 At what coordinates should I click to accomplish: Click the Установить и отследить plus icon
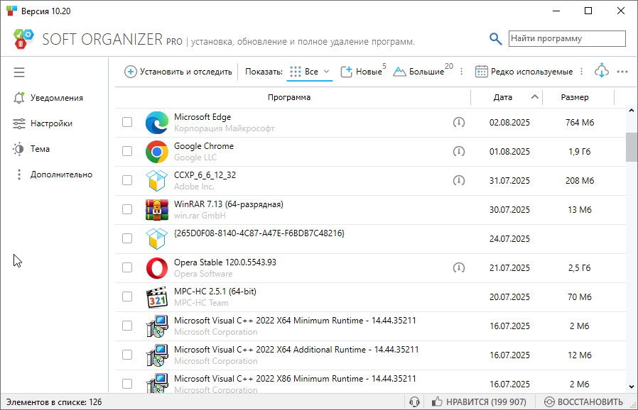coord(130,72)
